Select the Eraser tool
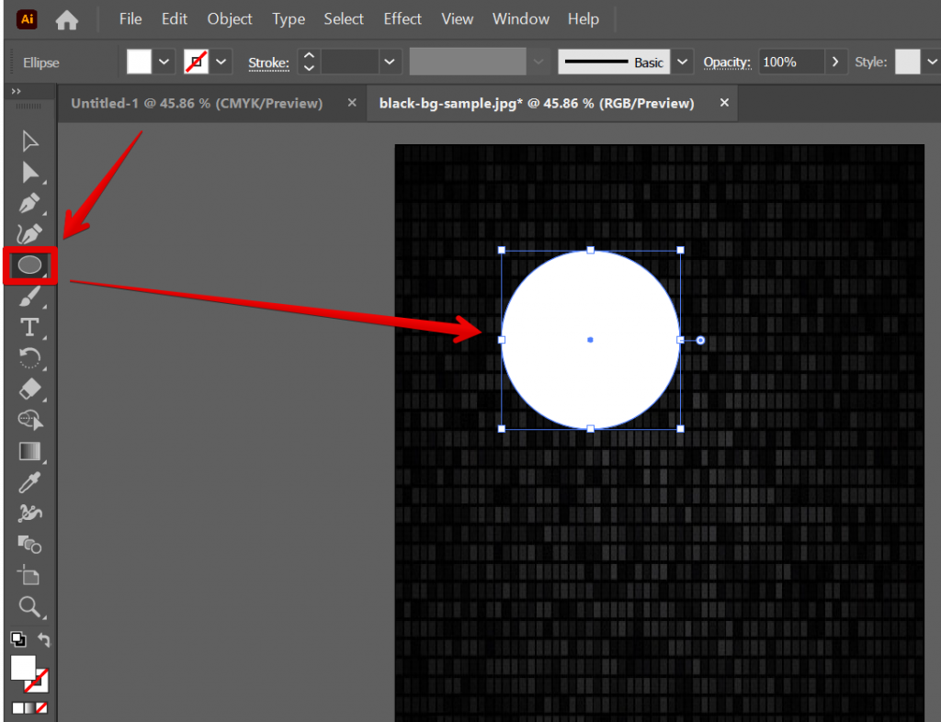The image size is (941, 722). pos(28,389)
